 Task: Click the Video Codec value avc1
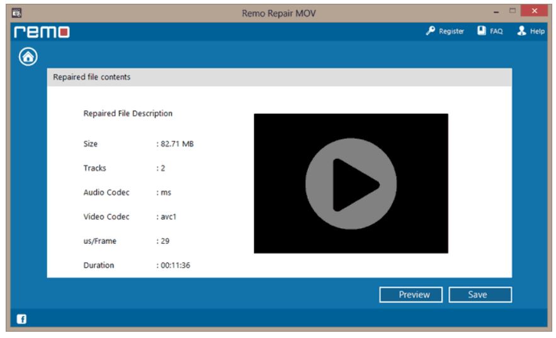coord(165,217)
